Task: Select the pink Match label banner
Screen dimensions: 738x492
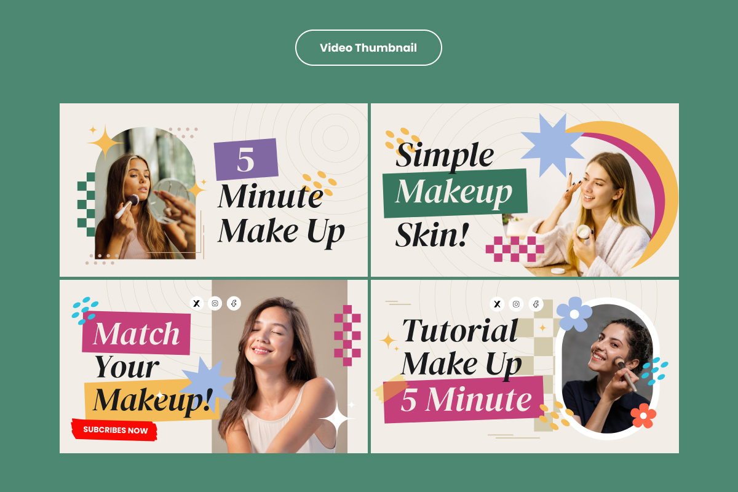Action: (x=137, y=334)
